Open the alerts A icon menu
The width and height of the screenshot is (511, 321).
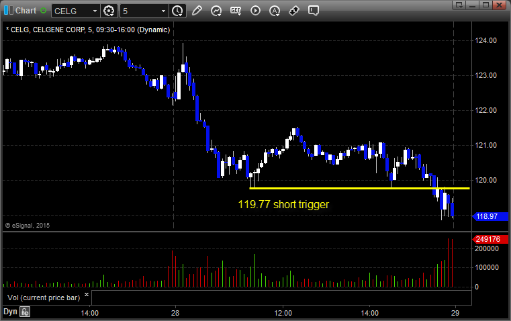coord(275,11)
